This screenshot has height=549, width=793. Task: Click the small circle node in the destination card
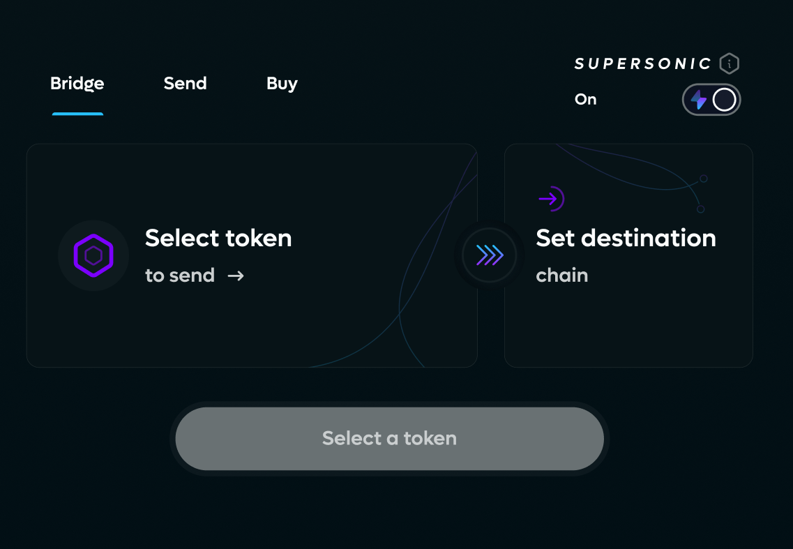tap(704, 179)
